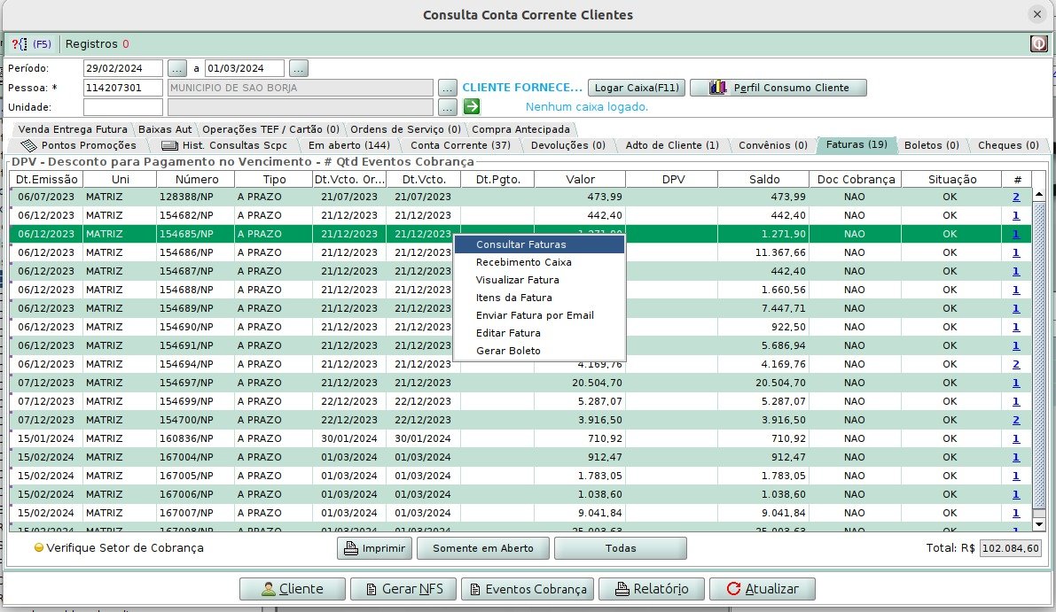The image size is (1056, 612).
Task: Click the Somente em Aberto button
Action: click(483, 548)
